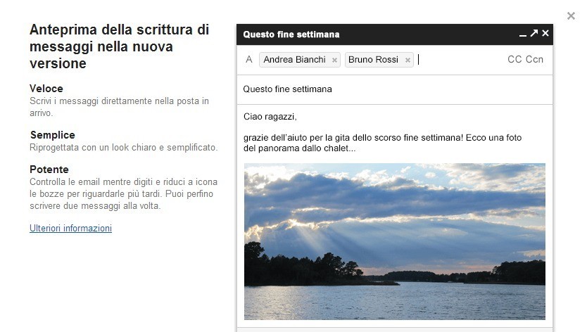Click the 'A' recipients label
This screenshot has width=587, height=332.
tap(249, 60)
